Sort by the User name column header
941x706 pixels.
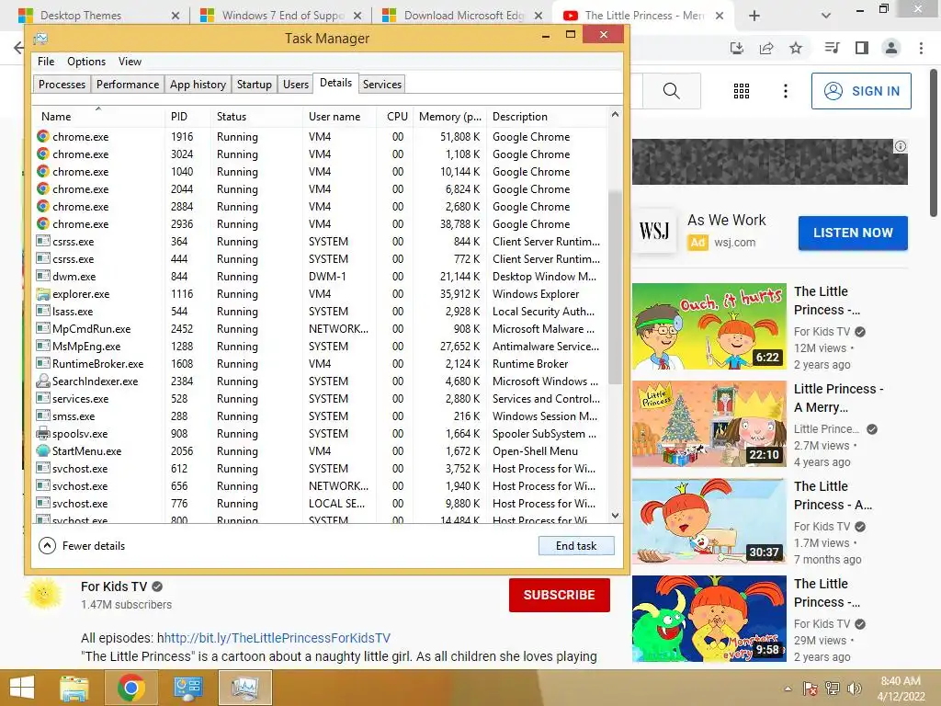click(340, 117)
